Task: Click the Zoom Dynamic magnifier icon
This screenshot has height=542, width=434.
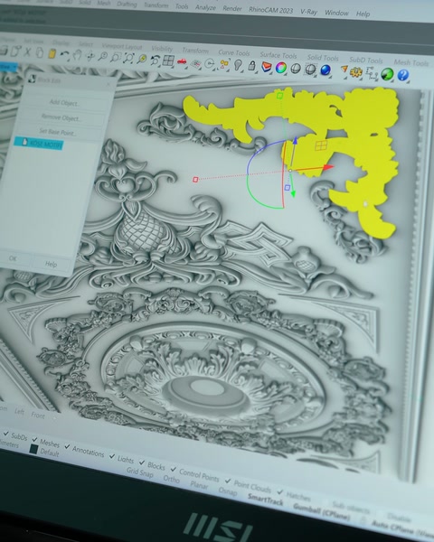Action: tap(103, 56)
